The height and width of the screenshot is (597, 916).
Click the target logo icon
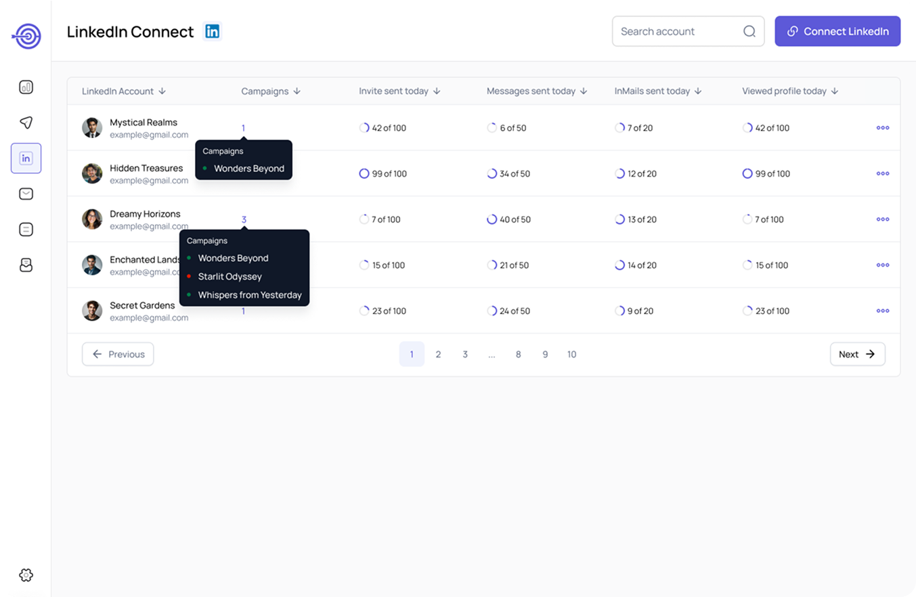26,36
